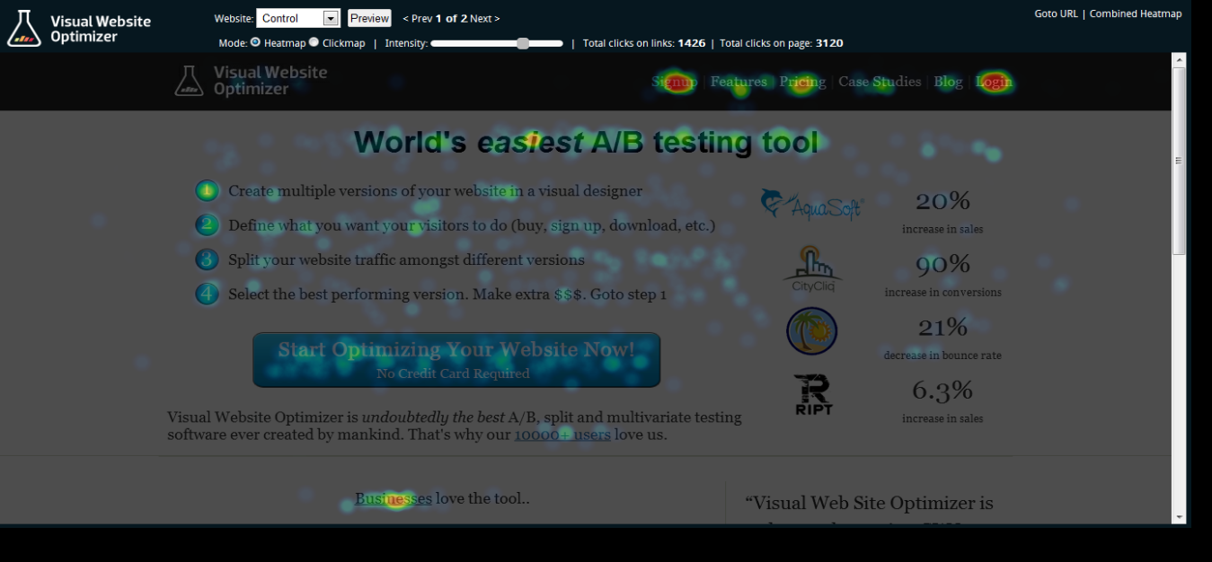1212x562 pixels.
Task: Click the page scrollbar up arrow
Action: pyautogui.click(x=1179, y=59)
